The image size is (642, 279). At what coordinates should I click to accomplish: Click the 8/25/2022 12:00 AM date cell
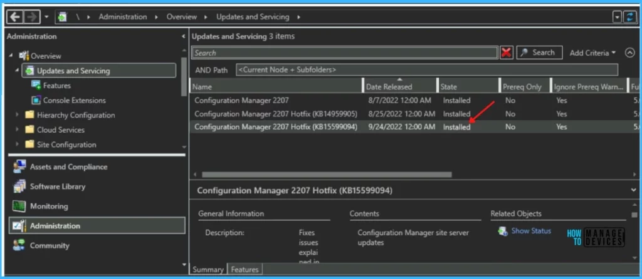point(401,114)
